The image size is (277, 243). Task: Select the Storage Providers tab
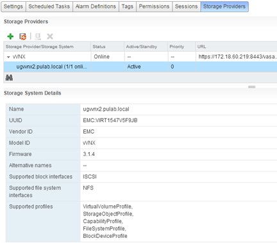pyautogui.click(x=224, y=6)
